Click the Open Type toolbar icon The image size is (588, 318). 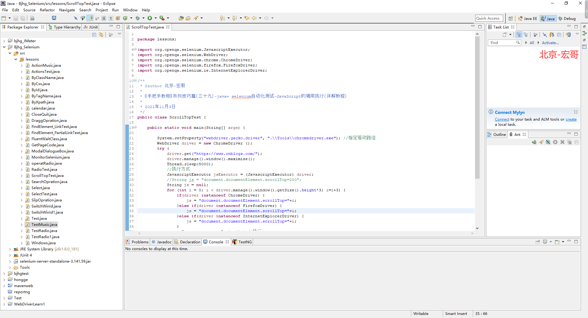point(181,18)
